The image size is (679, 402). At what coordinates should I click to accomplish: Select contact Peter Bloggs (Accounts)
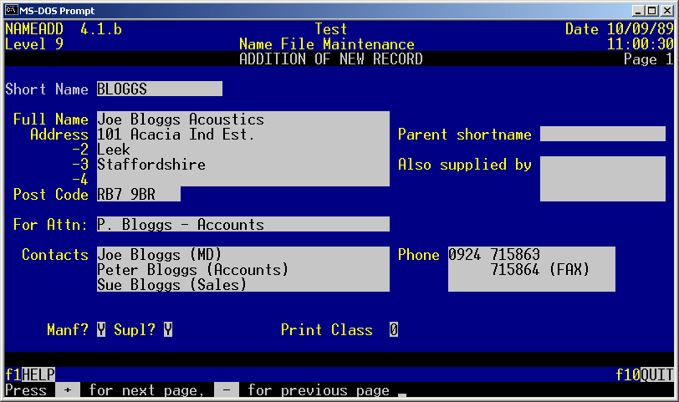click(x=192, y=270)
